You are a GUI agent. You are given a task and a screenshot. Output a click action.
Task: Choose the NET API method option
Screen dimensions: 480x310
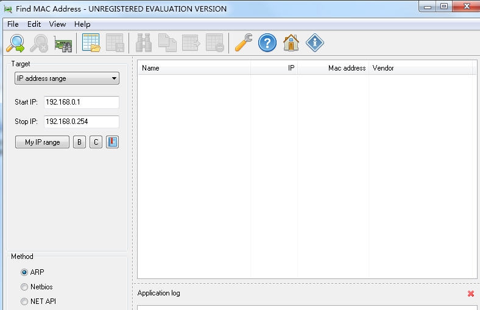[24, 301]
